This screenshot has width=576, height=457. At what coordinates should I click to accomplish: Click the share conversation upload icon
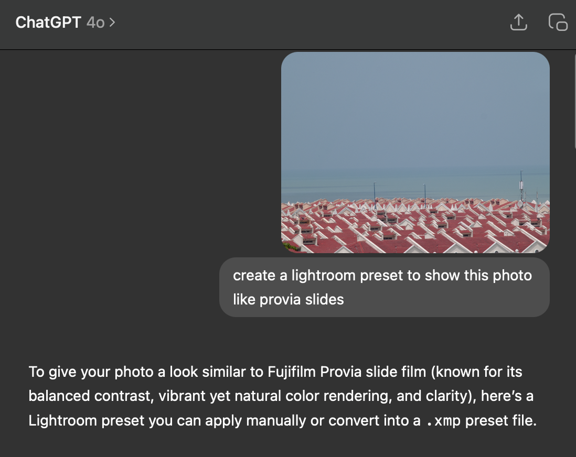coord(518,23)
